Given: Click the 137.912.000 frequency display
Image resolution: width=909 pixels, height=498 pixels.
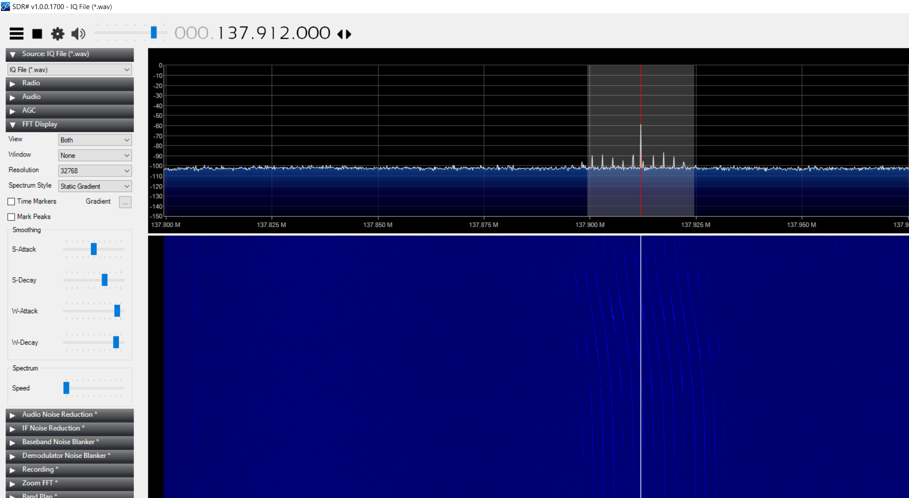Looking at the screenshot, I should pos(274,33).
